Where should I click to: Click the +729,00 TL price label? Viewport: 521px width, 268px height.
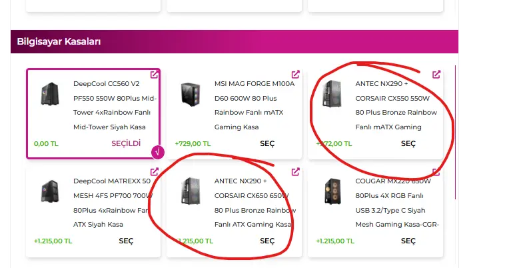pyautogui.click(x=193, y=144)
